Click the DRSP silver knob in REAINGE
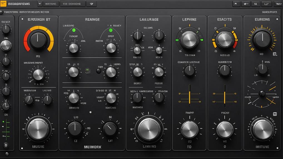The height and width of the screenshot is (159, 283). point(111,48)
